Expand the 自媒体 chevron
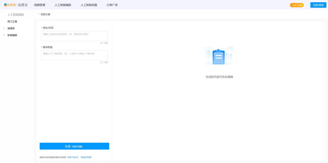328x163 pixels. [4, 28]
